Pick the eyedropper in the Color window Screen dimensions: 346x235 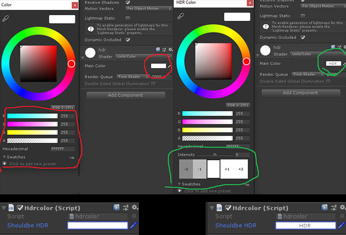pos(6,18)
